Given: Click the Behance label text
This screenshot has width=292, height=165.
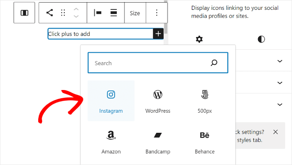Looking at the screenshot, I should [205, 152].
